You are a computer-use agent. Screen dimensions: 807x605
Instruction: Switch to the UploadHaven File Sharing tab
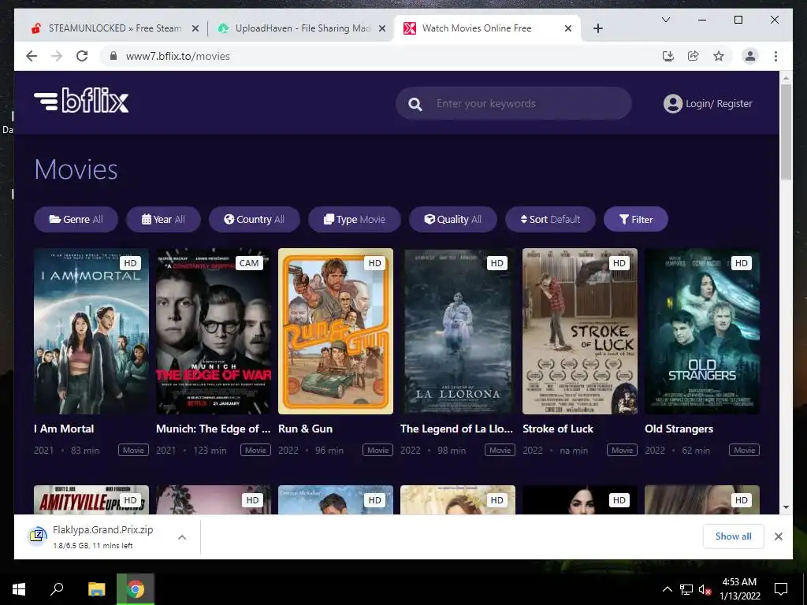click(301, 28)
